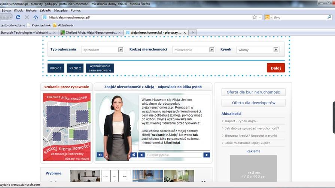Click the szukanie przez rysowanie map banner

point(67,127)
